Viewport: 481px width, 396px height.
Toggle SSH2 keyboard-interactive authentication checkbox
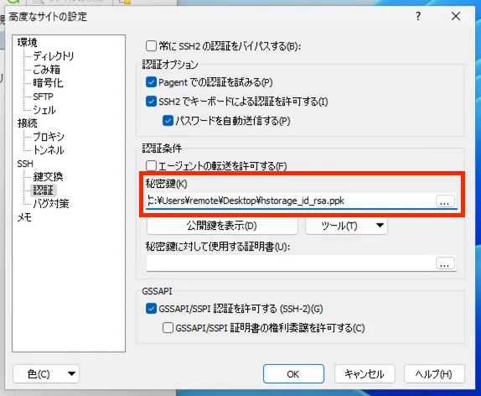pyautogui.click(x=151, y=102)
